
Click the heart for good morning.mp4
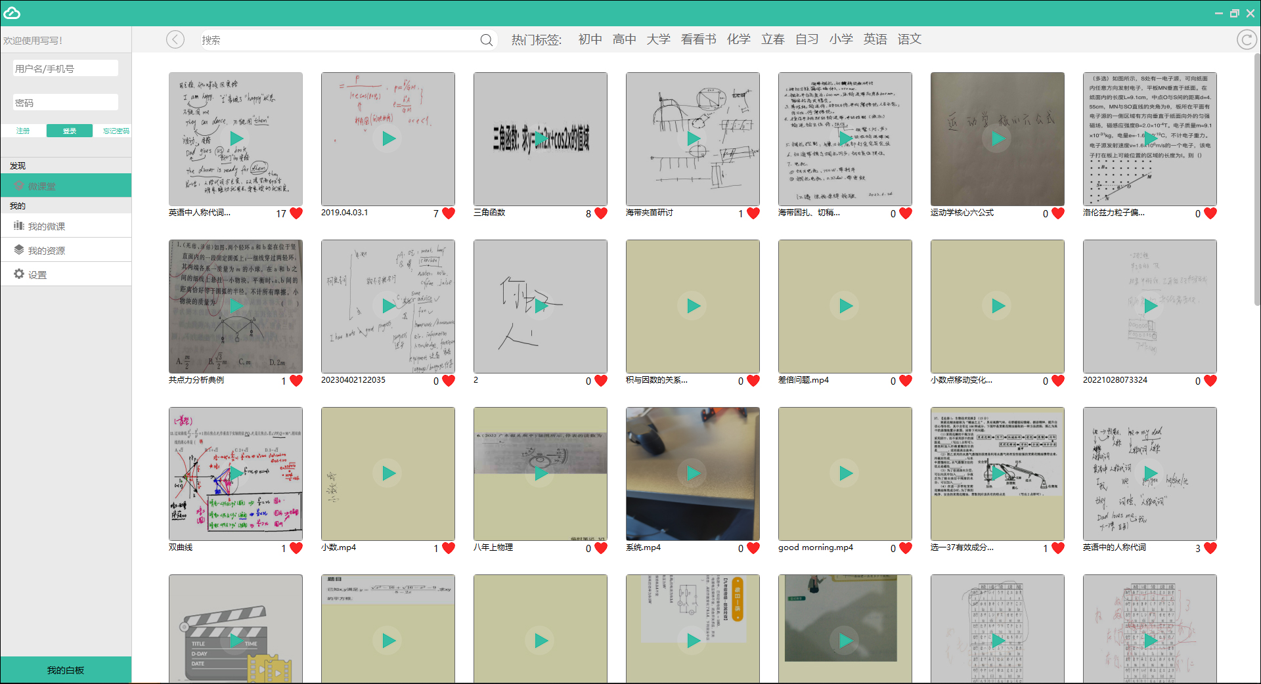pyautogui.click(x=906, y=548)
